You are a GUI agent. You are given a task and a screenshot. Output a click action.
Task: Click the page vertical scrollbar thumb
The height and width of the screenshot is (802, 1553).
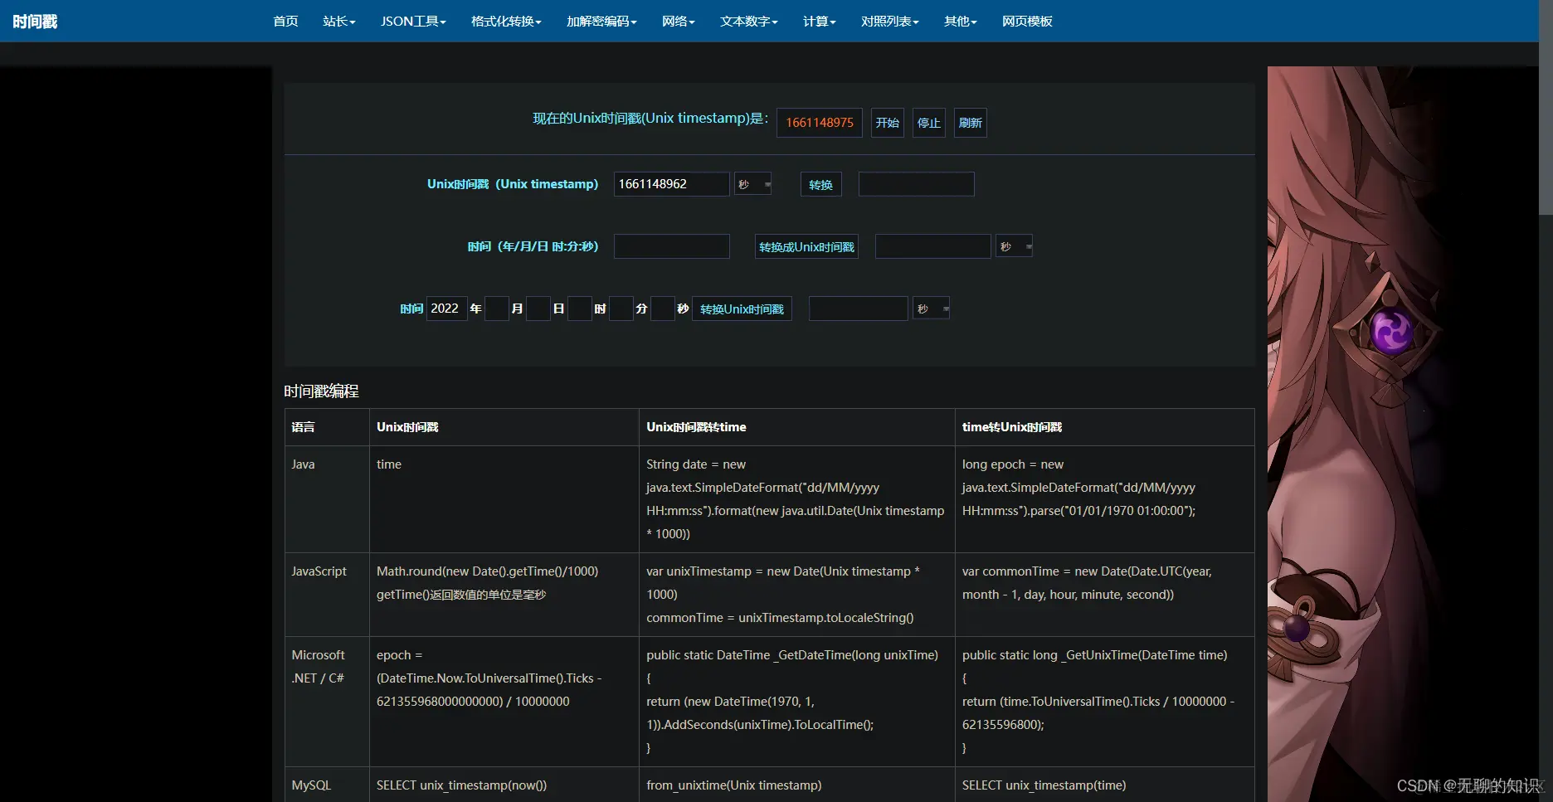(x=1546, y=108)
